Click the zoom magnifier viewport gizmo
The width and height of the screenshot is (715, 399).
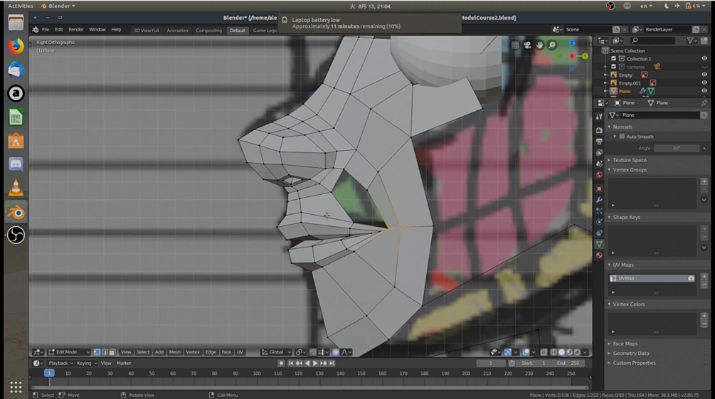[552, 46]
